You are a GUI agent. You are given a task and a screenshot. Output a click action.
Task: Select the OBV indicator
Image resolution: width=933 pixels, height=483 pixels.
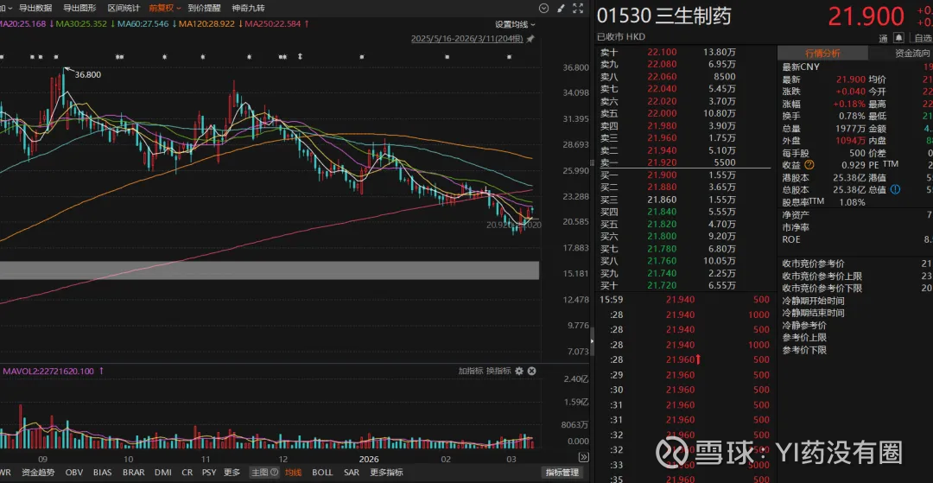pyautogui.click(x=73, y=473)
